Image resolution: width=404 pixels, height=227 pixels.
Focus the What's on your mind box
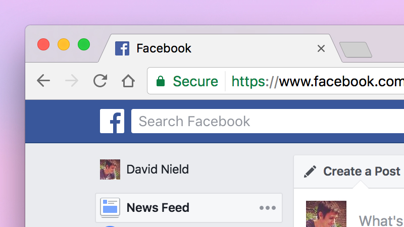(x=381, y=220)
